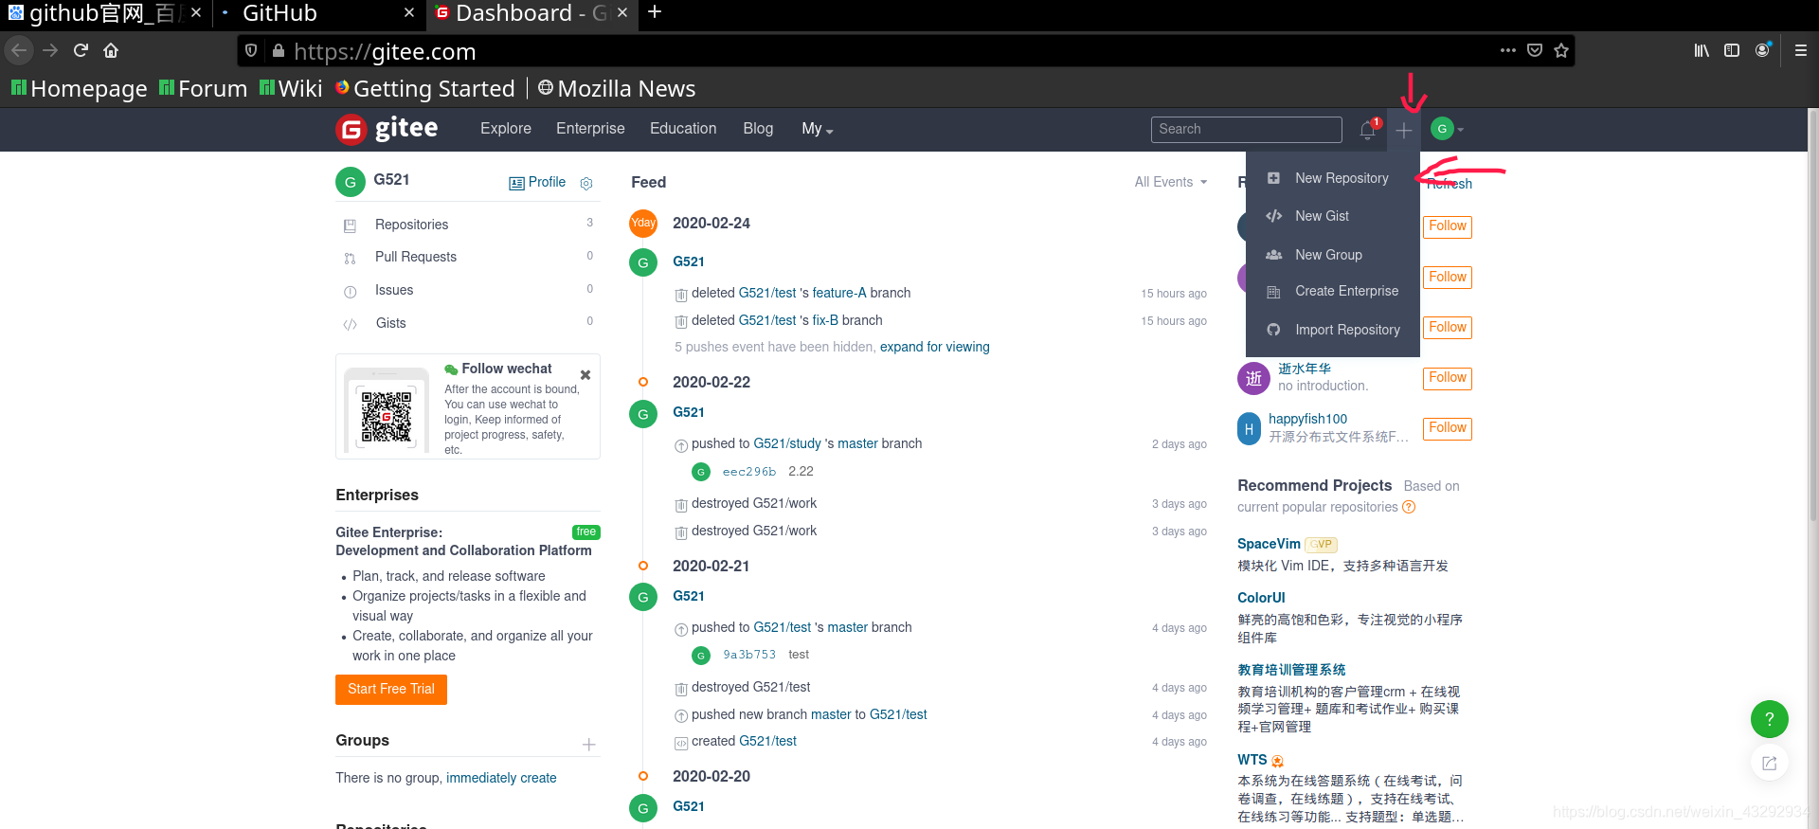Open commit 9a3b753 link

click(749, 655)
